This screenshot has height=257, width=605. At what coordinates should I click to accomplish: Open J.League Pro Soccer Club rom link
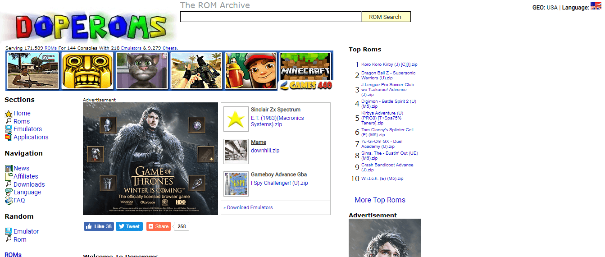[387, 90]
